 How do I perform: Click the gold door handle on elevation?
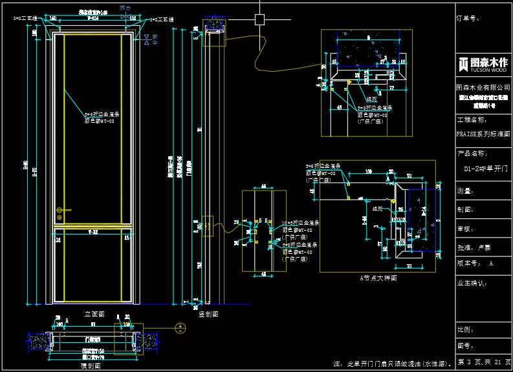pos(61,211)
